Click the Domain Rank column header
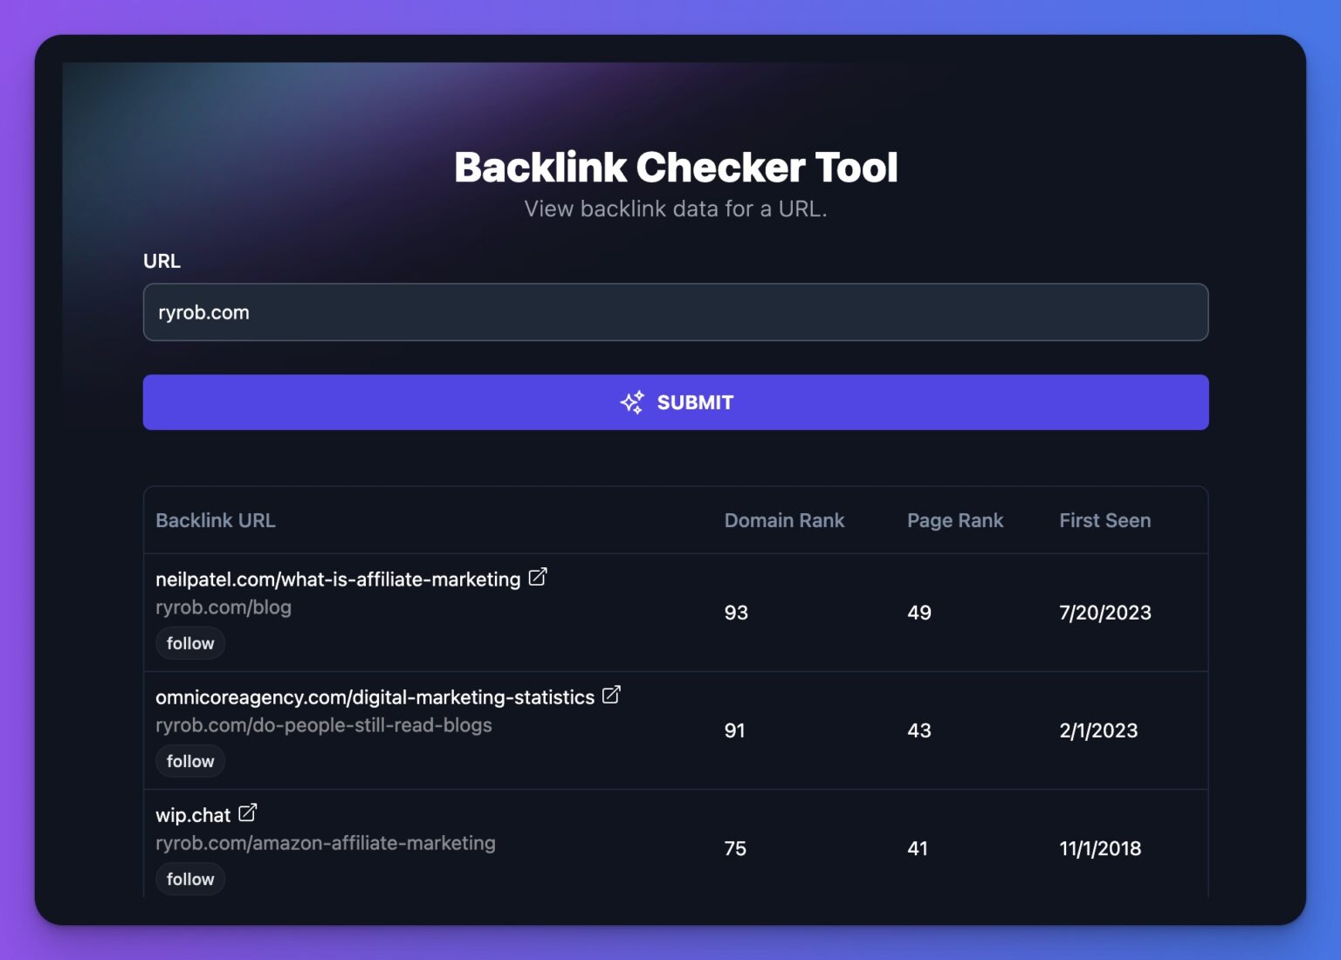Screen dimensions: 1341x960 tap(784, 519)
